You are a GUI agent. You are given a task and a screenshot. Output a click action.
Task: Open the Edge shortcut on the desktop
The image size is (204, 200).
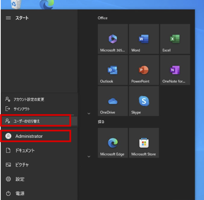47,4
